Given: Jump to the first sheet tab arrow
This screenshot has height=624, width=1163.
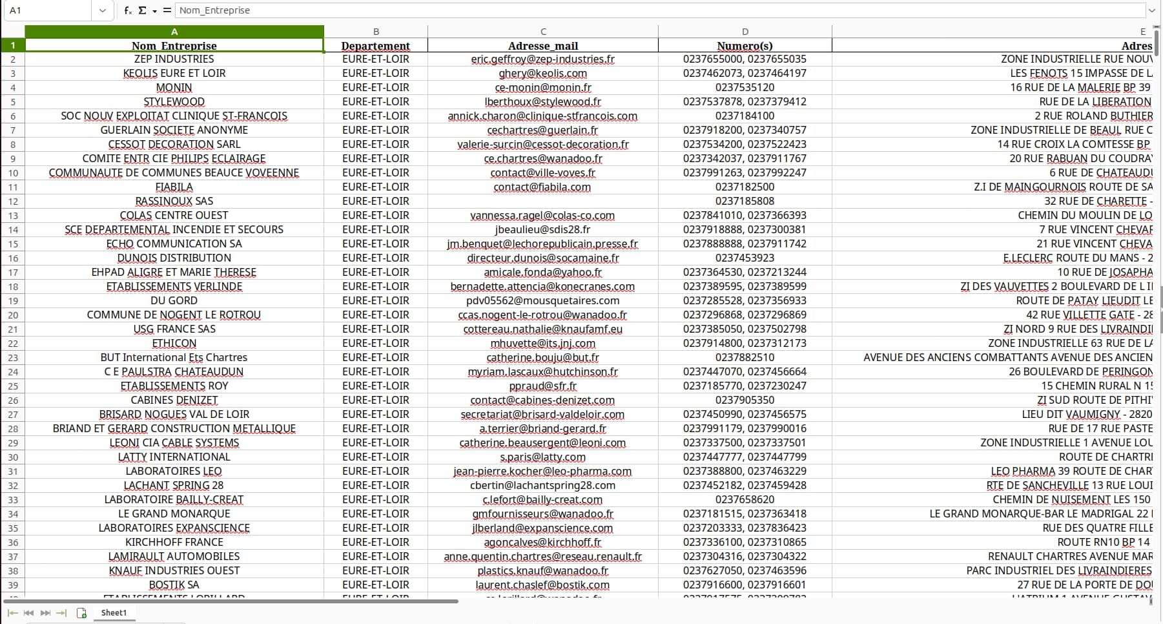Looking at the screenshot, I should [x=12, y=613].
